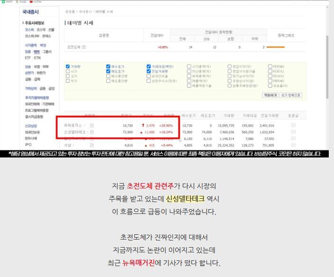Check the 외국인비율 checkbox
The width and height of the screenshot is (334, 277).
click(x=148, y=76)
